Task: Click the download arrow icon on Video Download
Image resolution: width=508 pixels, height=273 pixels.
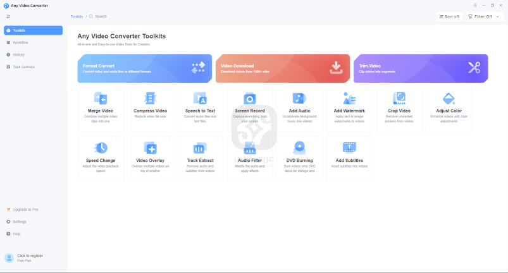Action: 336,68
